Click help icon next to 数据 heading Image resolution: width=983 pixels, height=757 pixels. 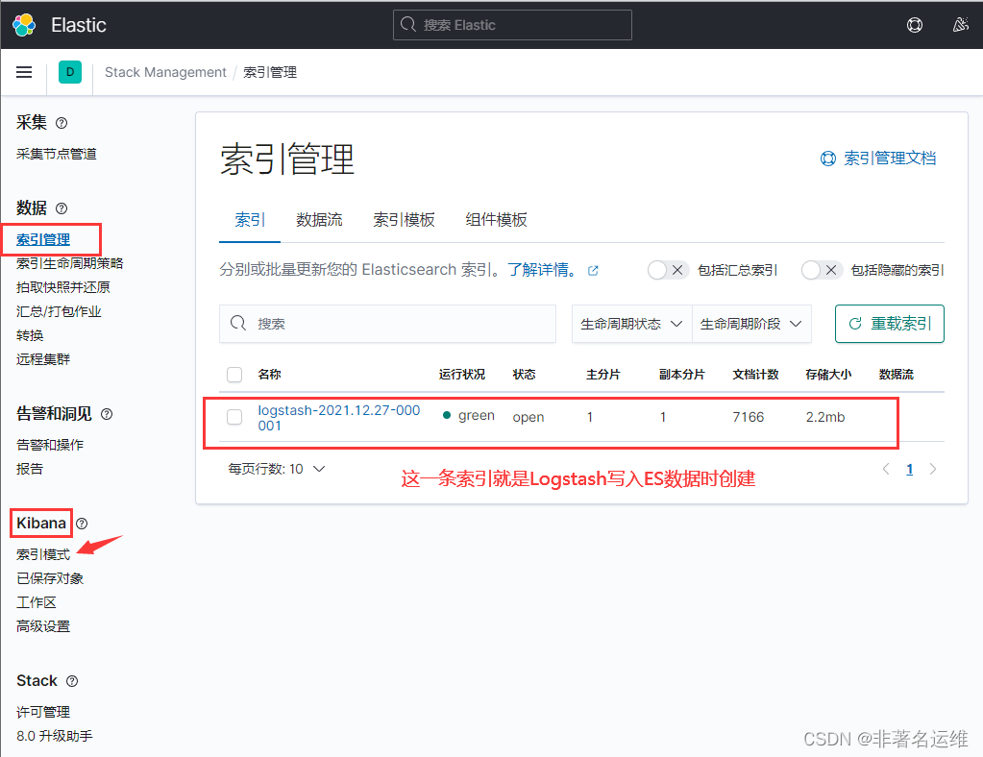[x=61, y=208]
